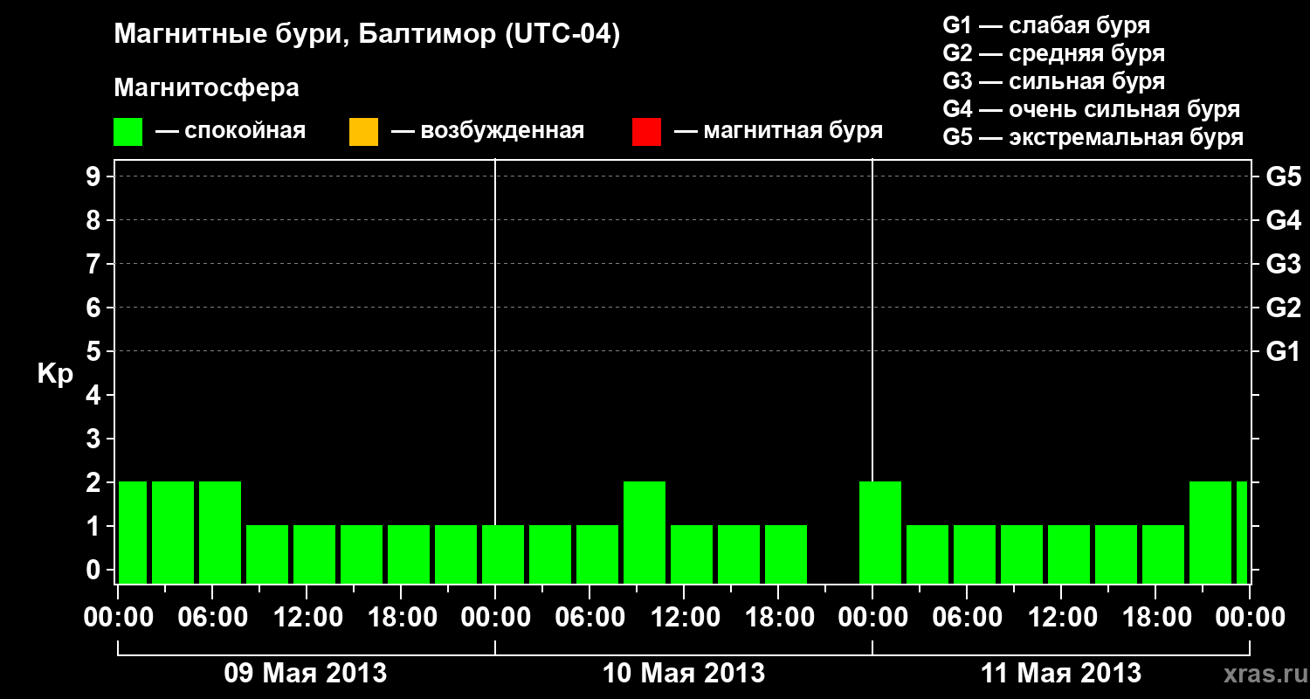The width and height of the screenshot is (1310, 699).
Task: Click the only Kp 2 bar on 10 Мая
Action: point(645,532)
